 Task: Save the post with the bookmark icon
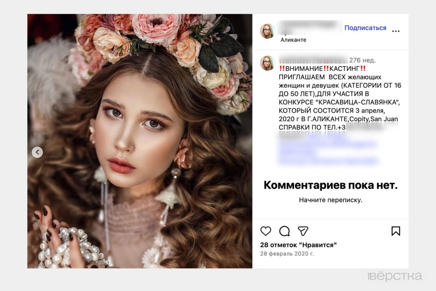(396, 231)
